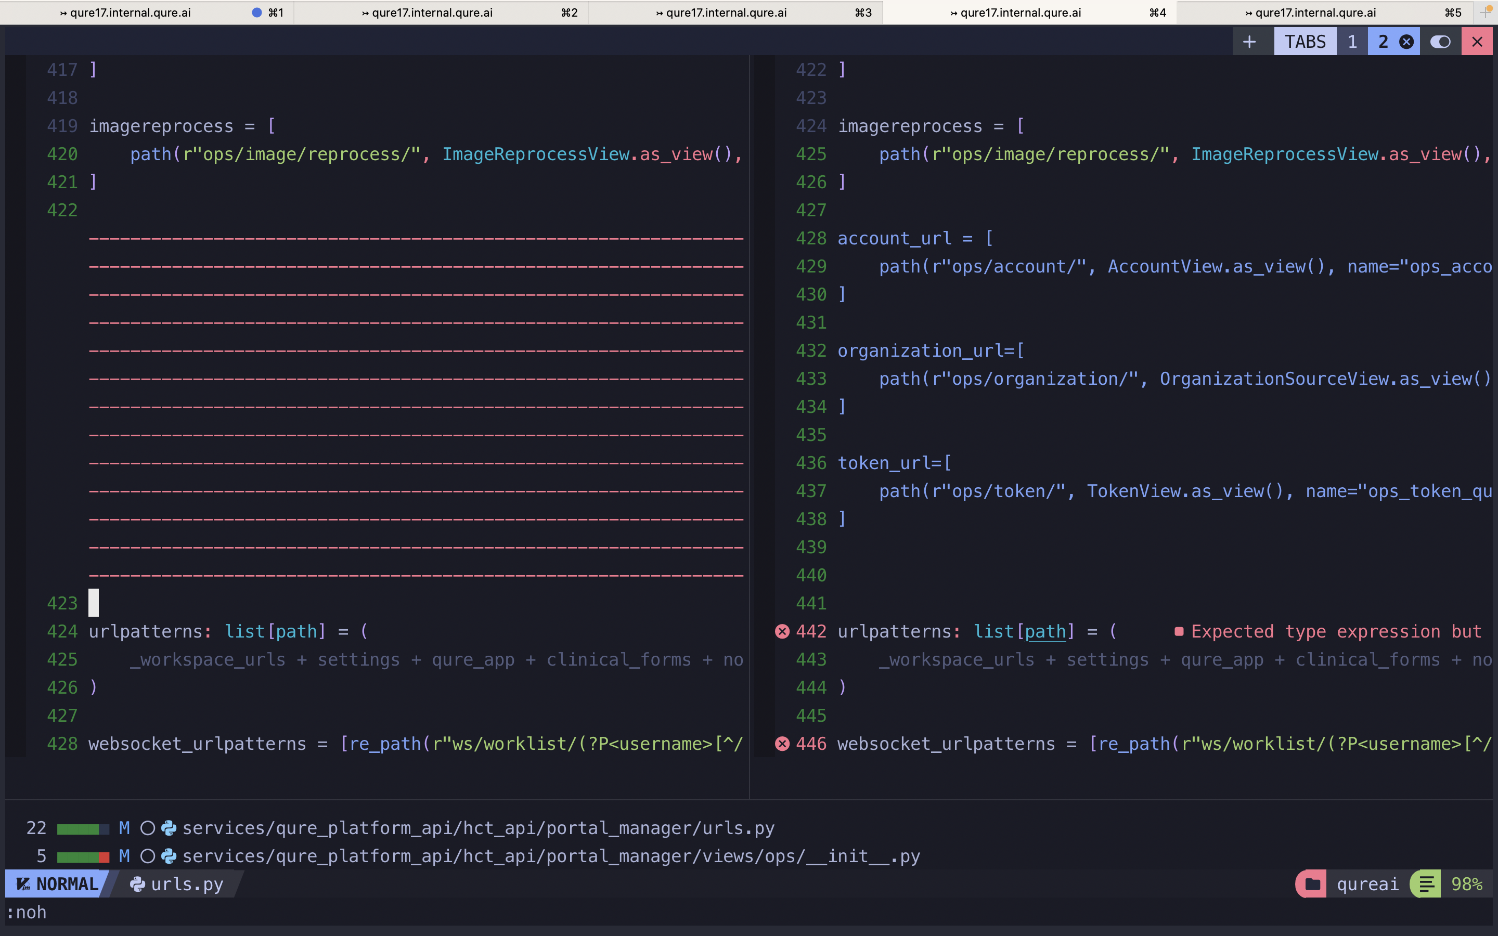Click the folder icon next to qureai
The width and height of the screenshot is (1498, 936).
click(1312, 883)
